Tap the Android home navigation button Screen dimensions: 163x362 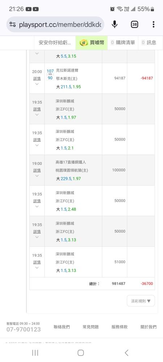coord(80,353)
